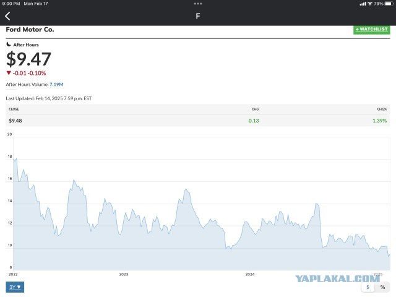Image resolution: width=396 pixels, height=297 pixels.
Task: Tap the 2023 x-axis label
Action: click(124, 274)
